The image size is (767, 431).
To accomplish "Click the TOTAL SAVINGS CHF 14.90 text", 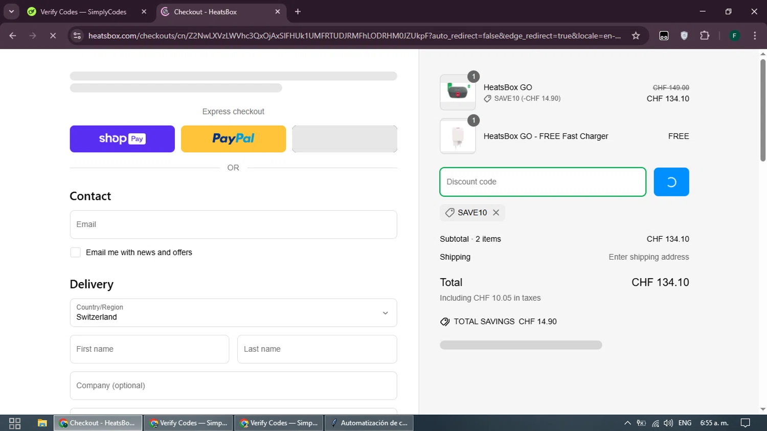I will click(x=505, y=322).
